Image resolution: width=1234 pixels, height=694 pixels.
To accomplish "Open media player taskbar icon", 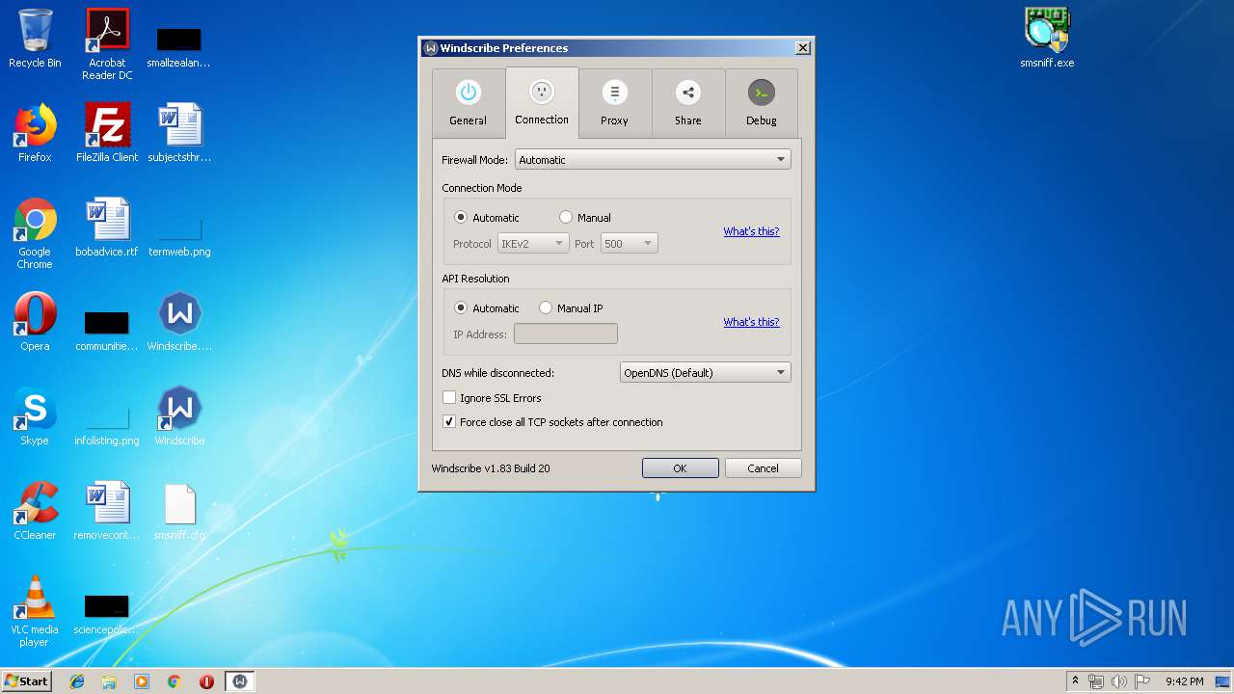I will [142, 681].
